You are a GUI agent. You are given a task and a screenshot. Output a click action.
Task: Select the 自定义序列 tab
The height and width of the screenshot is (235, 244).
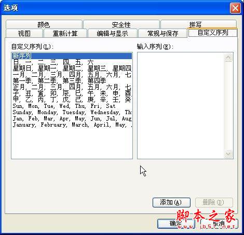(x=213, y=33)
